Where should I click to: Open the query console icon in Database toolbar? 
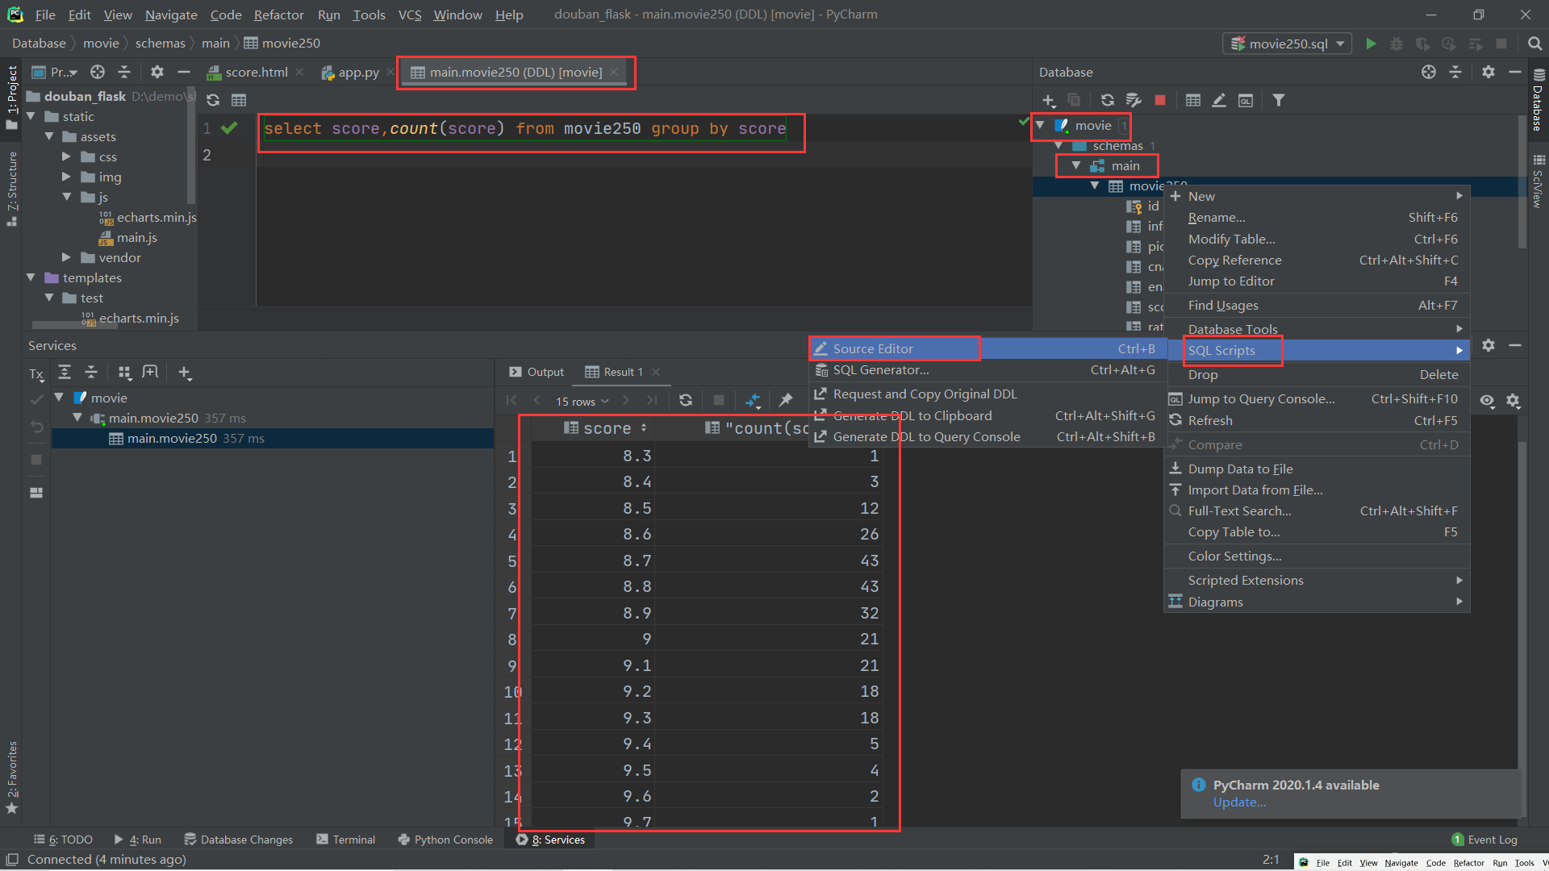1246,100
